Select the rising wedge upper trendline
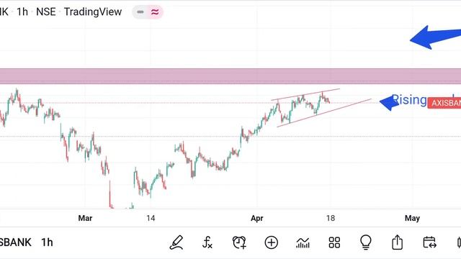This screenshot has height=259, width=461. point(305,94)
